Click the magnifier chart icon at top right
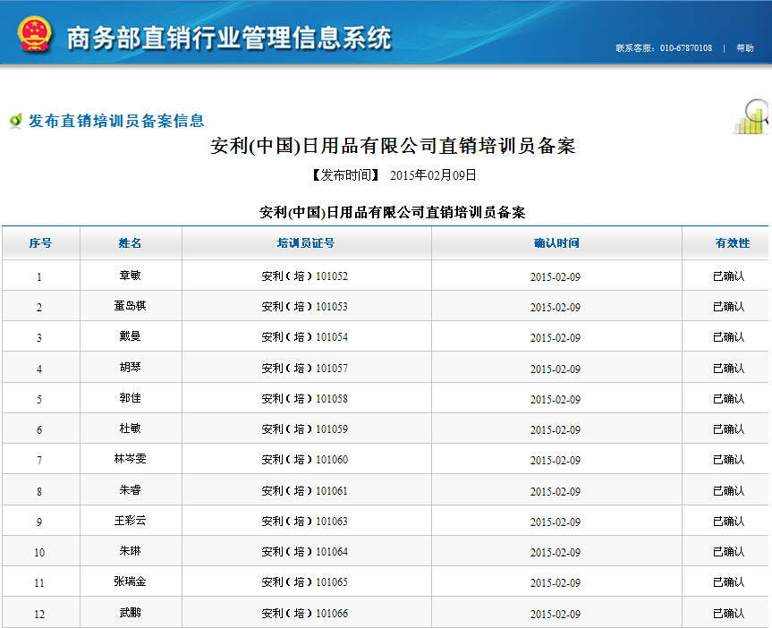The height and width of the screenshot is (628, 772). pyautogui.click(x=751, y=117)
